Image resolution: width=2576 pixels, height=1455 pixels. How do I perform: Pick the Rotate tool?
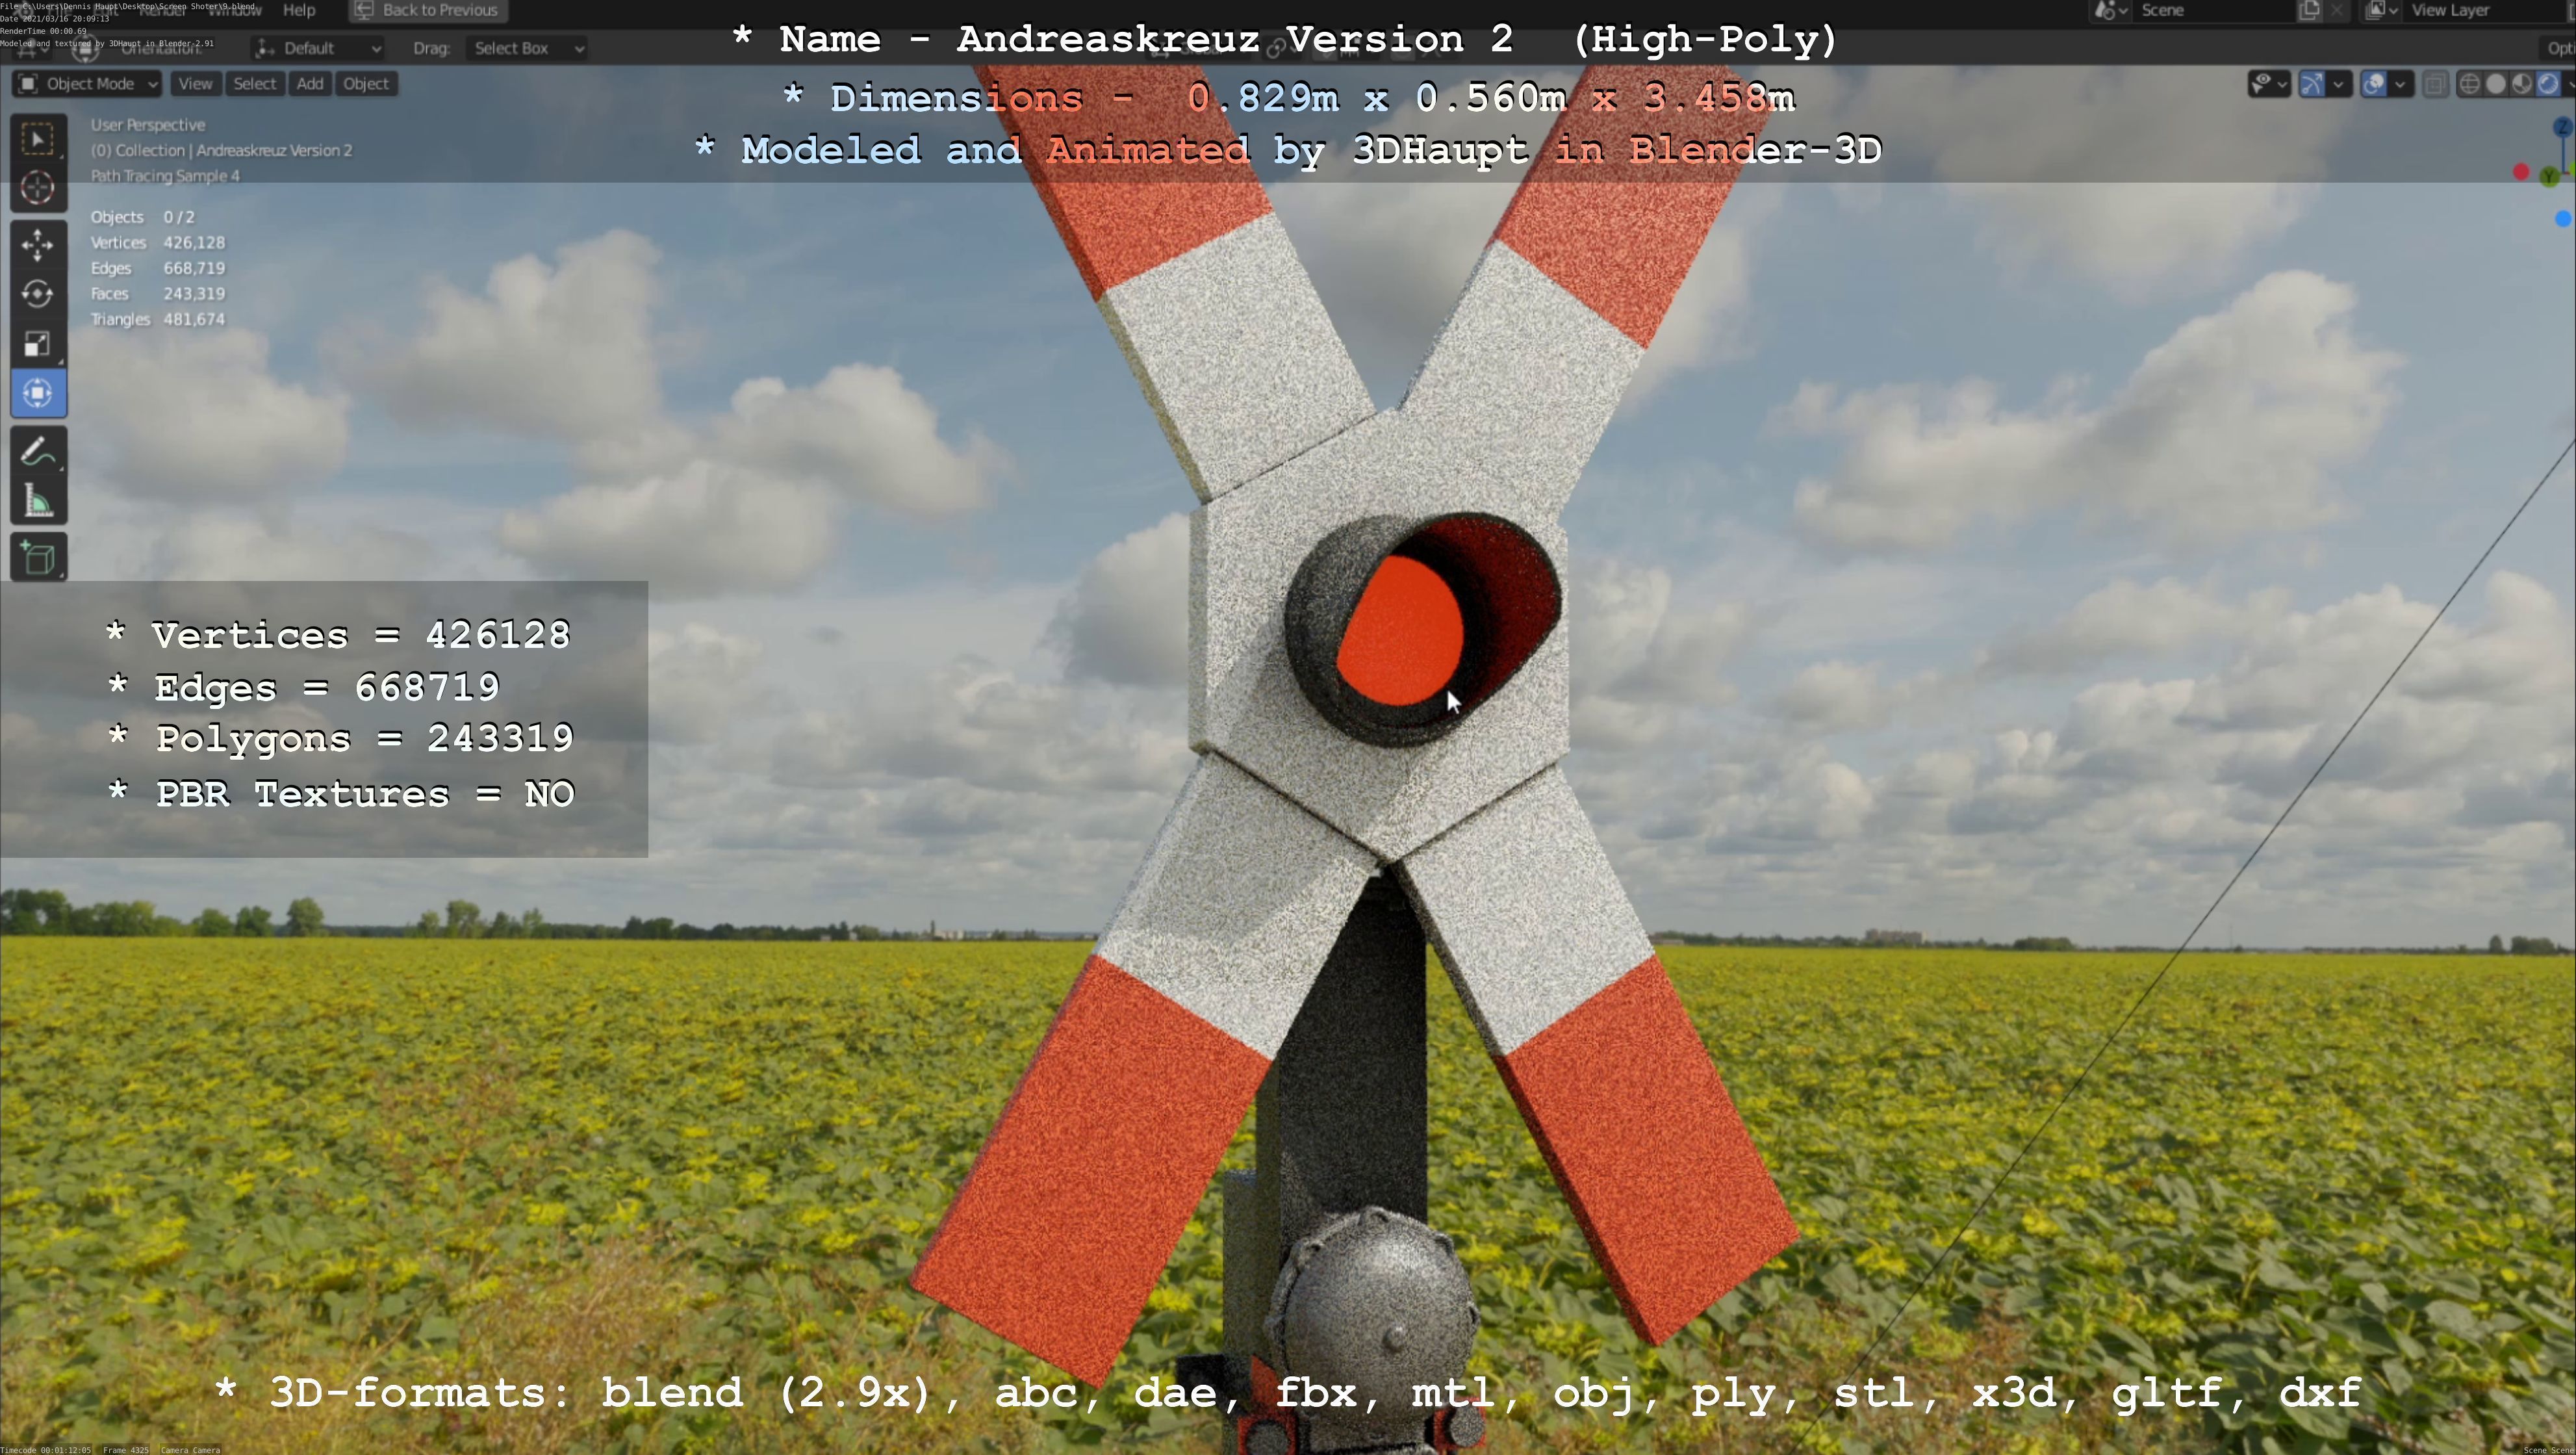point(38,294)
